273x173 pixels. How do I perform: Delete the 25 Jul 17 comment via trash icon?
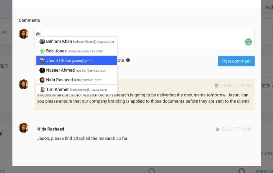(x=217, y=129)
